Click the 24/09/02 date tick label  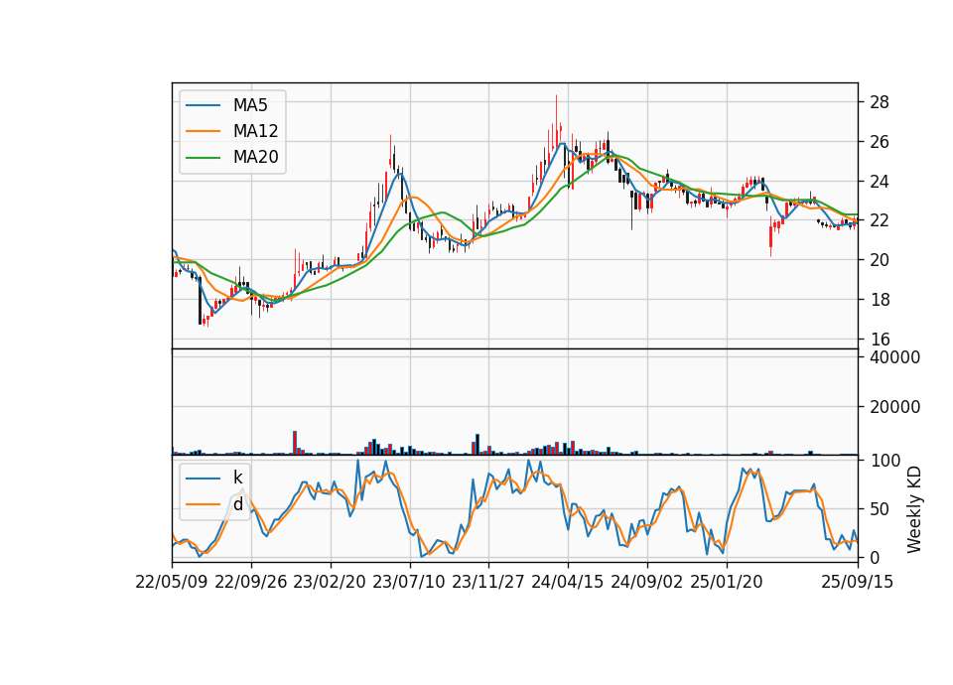646,582
